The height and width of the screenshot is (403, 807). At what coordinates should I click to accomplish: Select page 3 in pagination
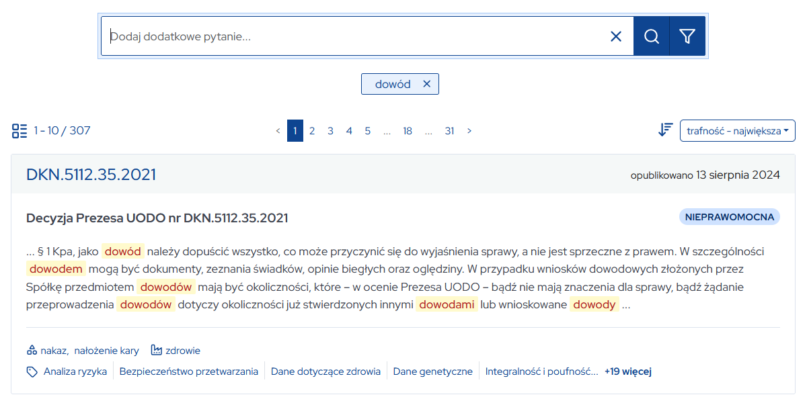[331, 130]
